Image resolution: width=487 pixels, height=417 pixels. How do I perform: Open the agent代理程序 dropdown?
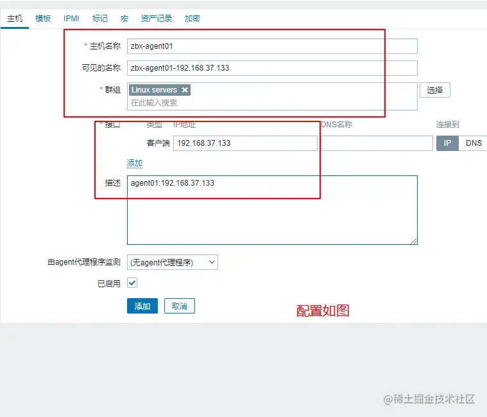[173, 262]
